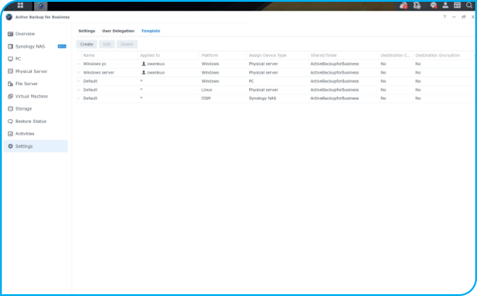The width and height of the screenshot is (477, 296).
Task: Open Physical Server in the sidebar
Action: [x=36, y=71]
